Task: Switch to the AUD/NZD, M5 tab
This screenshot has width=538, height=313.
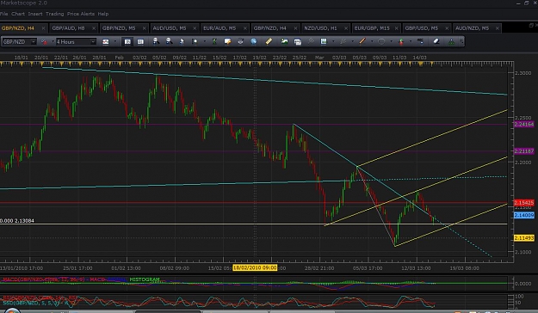Action: coord(472,28)
